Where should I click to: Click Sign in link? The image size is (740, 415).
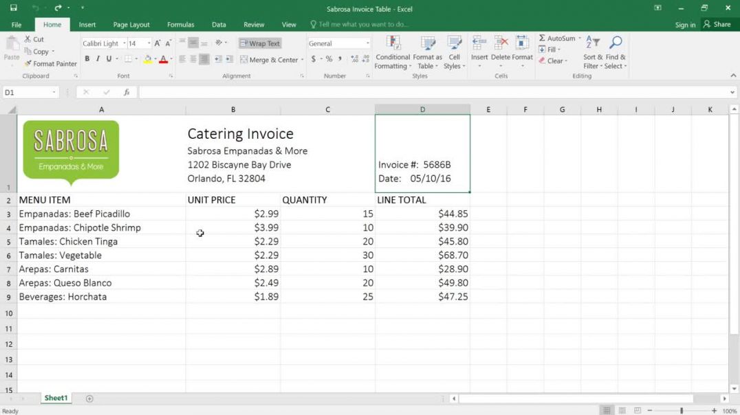pos(685,25)
